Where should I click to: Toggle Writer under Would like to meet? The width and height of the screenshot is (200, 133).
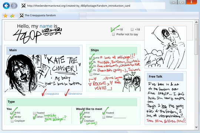click(x=81, y=117)
